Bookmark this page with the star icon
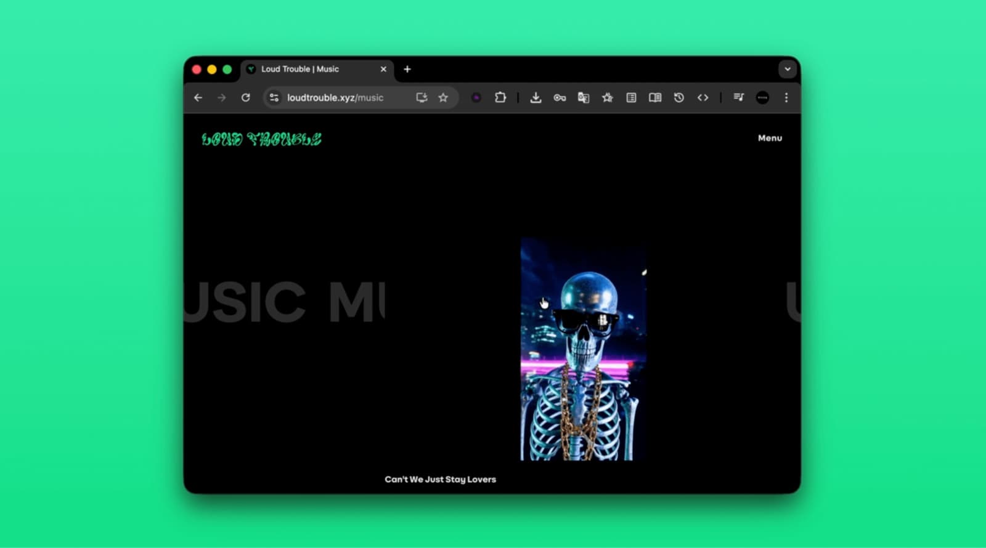This screenshot has height=548, width=986. [443, 97]
